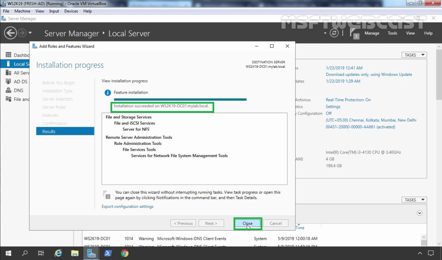Open File Explorer from taskbar
This screenshot has height=260, width=442.
pos(75,253)
